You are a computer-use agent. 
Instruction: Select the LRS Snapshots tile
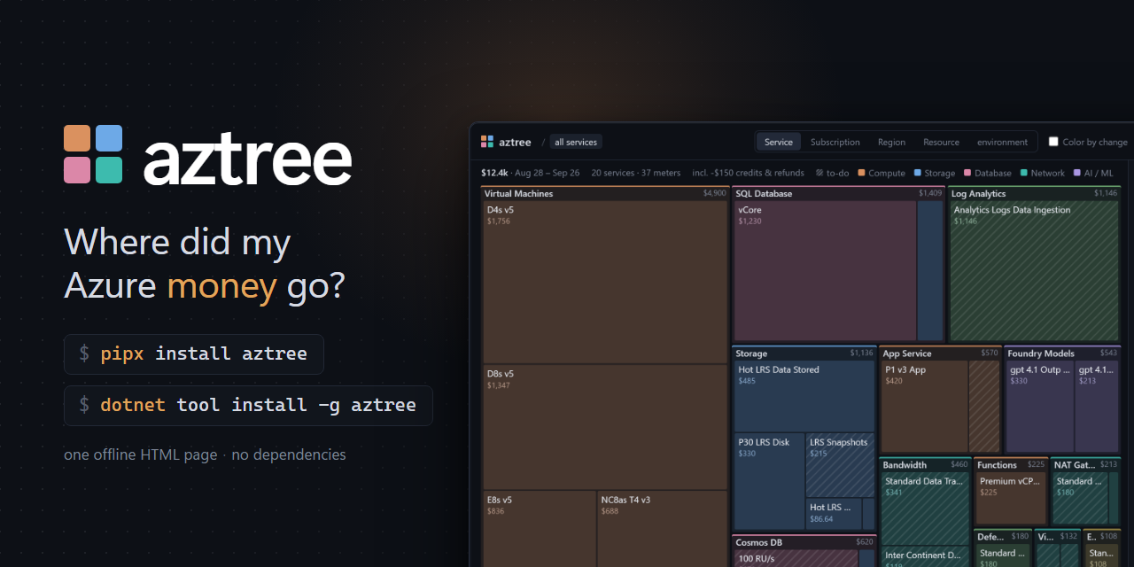840,465
